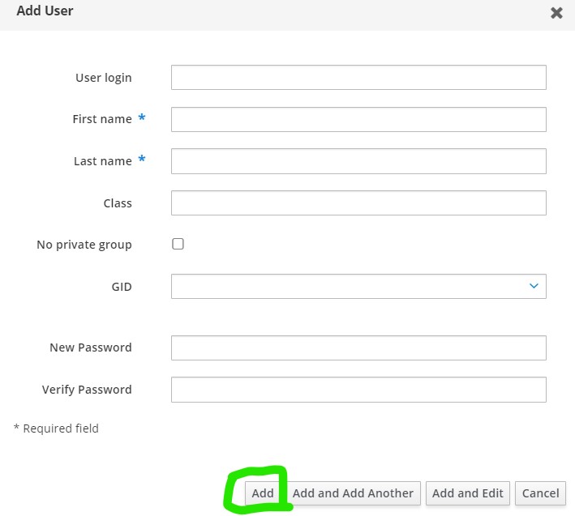Cancel the Add User dialog
The height and width of the screenshot is (516, 575).
[x=540, y=493]
